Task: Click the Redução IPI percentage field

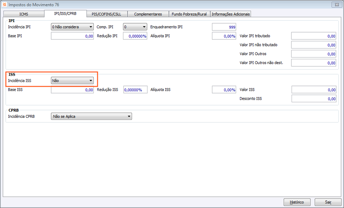Action: pyautogui.click(x=135, y=36)
